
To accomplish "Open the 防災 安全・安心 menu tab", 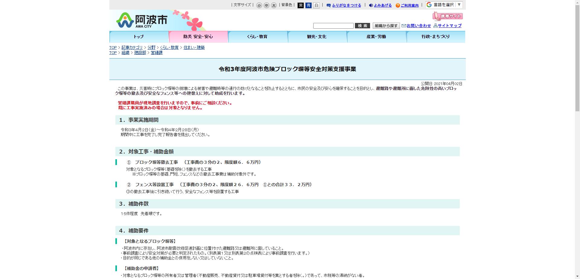I will [198, 36].
